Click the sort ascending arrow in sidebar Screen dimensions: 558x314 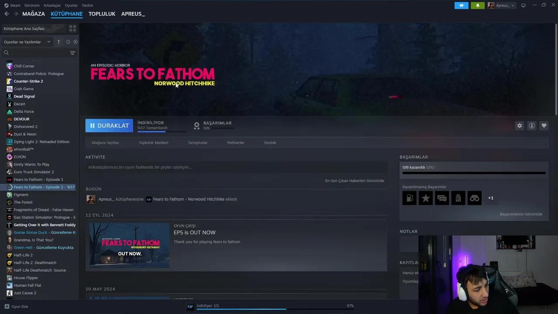coord(59,42)
